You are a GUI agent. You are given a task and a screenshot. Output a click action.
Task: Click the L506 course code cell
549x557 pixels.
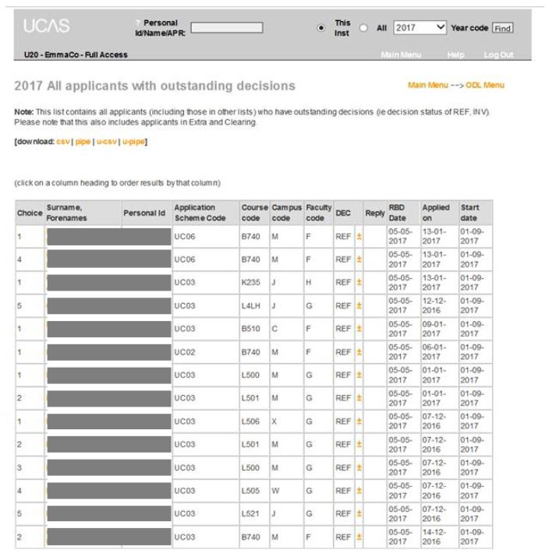click(x=250, y=421)
